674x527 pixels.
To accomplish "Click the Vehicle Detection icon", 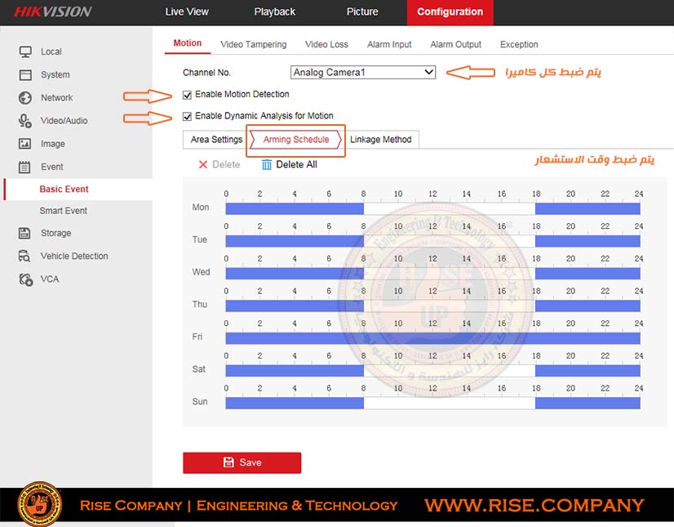I will pyautogui.click(x=24, y=257).
